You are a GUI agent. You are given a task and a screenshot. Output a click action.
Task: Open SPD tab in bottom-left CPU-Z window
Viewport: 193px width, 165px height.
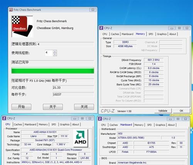[x=54, y=124]
